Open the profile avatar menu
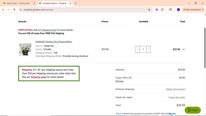Viewport: 206px width, 116px height. pos(178,10)
